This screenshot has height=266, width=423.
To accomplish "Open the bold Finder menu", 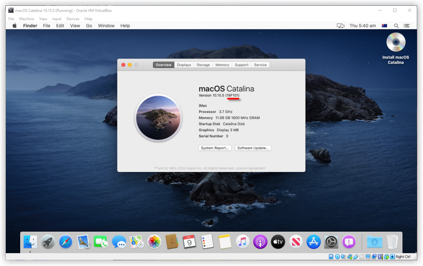I will point(30,26).
